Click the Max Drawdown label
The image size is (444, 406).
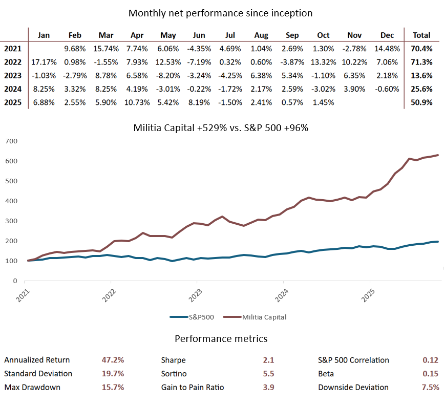click(32, 387)
